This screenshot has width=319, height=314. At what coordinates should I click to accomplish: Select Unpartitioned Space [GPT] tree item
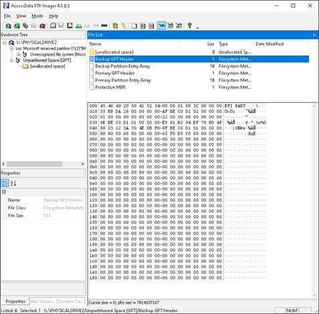tap(47, 60)
